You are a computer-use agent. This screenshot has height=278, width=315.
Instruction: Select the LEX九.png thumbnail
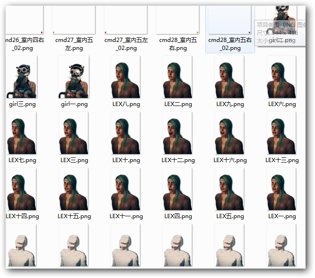pyautogui.click(x=229, y=77)
